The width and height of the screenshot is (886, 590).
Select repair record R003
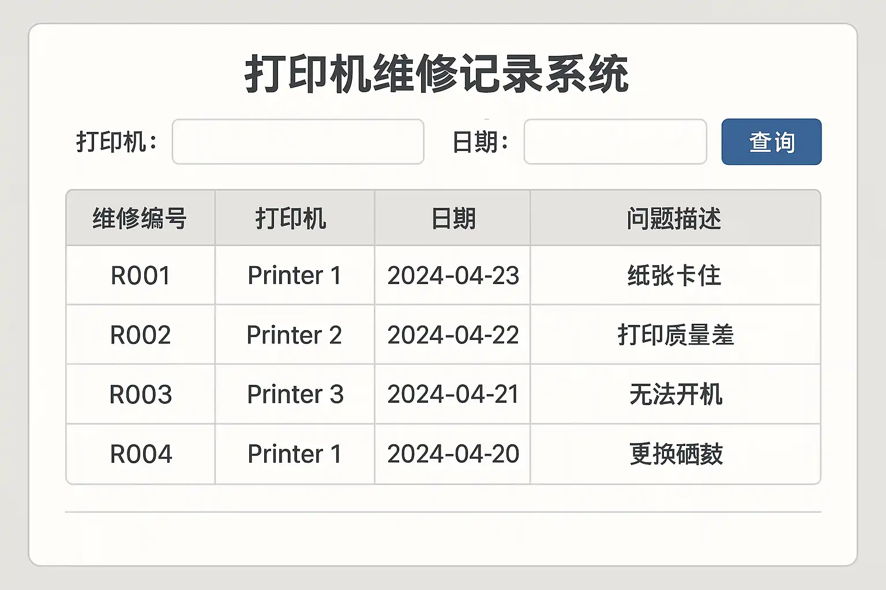click(x=140, y=395)
